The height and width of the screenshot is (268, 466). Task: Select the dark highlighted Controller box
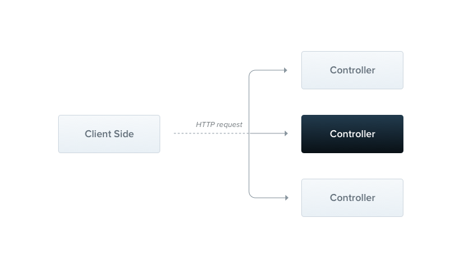pos(352,134)
